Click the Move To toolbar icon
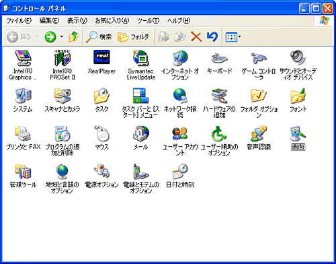Screen dimensions: 336x264 (163, 37)
